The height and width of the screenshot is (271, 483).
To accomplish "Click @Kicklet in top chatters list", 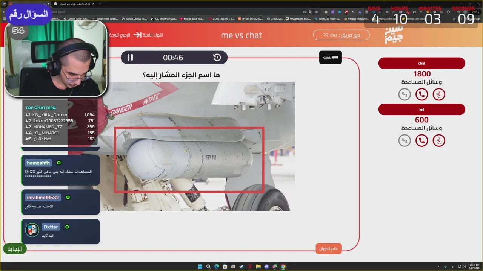I will pyautogui.click(x=42, y=139).
